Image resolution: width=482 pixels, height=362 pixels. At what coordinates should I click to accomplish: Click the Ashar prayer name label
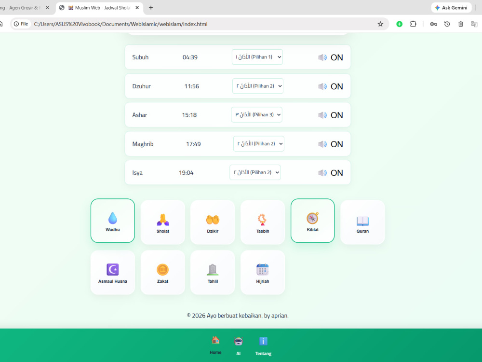pyautogui.click(x=140, y=115)
